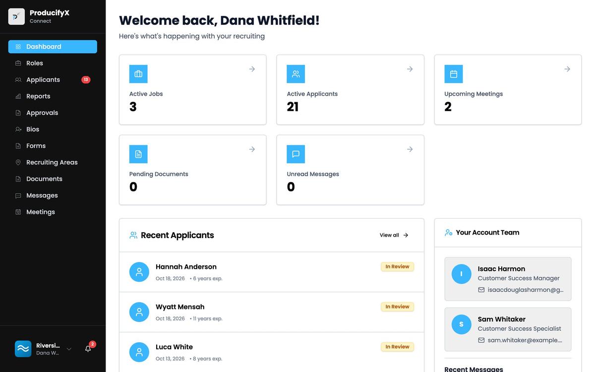This screenshot has height=372, width=595.
Task: Click Isaac Harmon's avatar circle
Action: (x=462, y=274)
